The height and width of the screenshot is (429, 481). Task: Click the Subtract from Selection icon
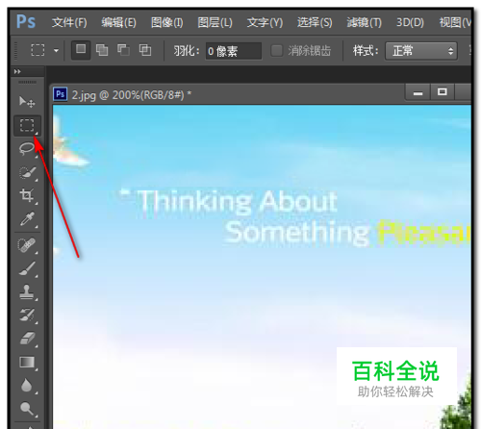pyautogui.click(x=123, y=50)
